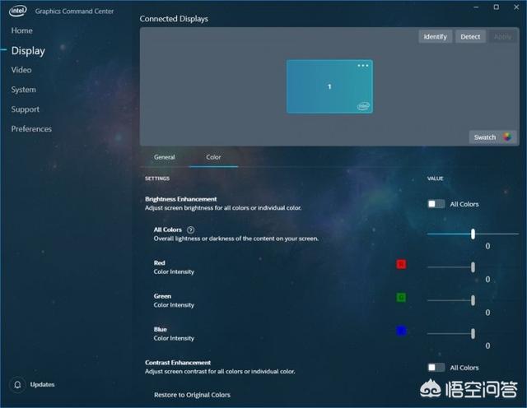Maximize the Graphics Command Center window

[x=496, y=7]
